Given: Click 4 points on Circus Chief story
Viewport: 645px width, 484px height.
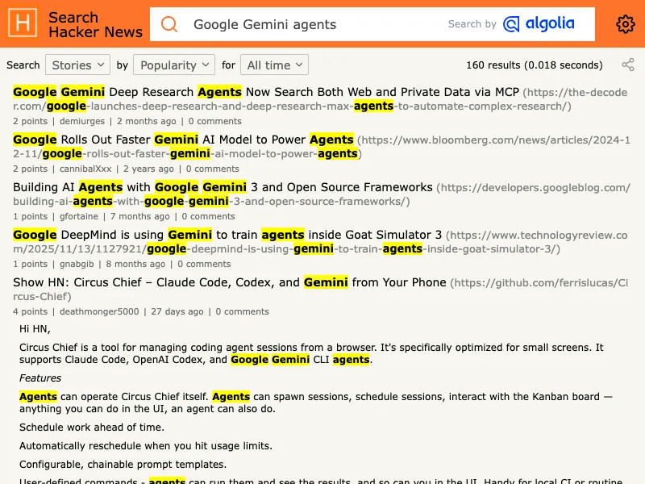Looking at the screenshot, I should tap(30, 311).
